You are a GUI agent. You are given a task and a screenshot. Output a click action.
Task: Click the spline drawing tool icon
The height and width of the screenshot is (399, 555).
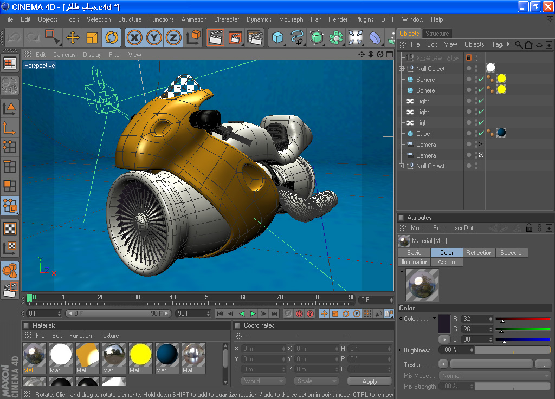click(297, 37)
